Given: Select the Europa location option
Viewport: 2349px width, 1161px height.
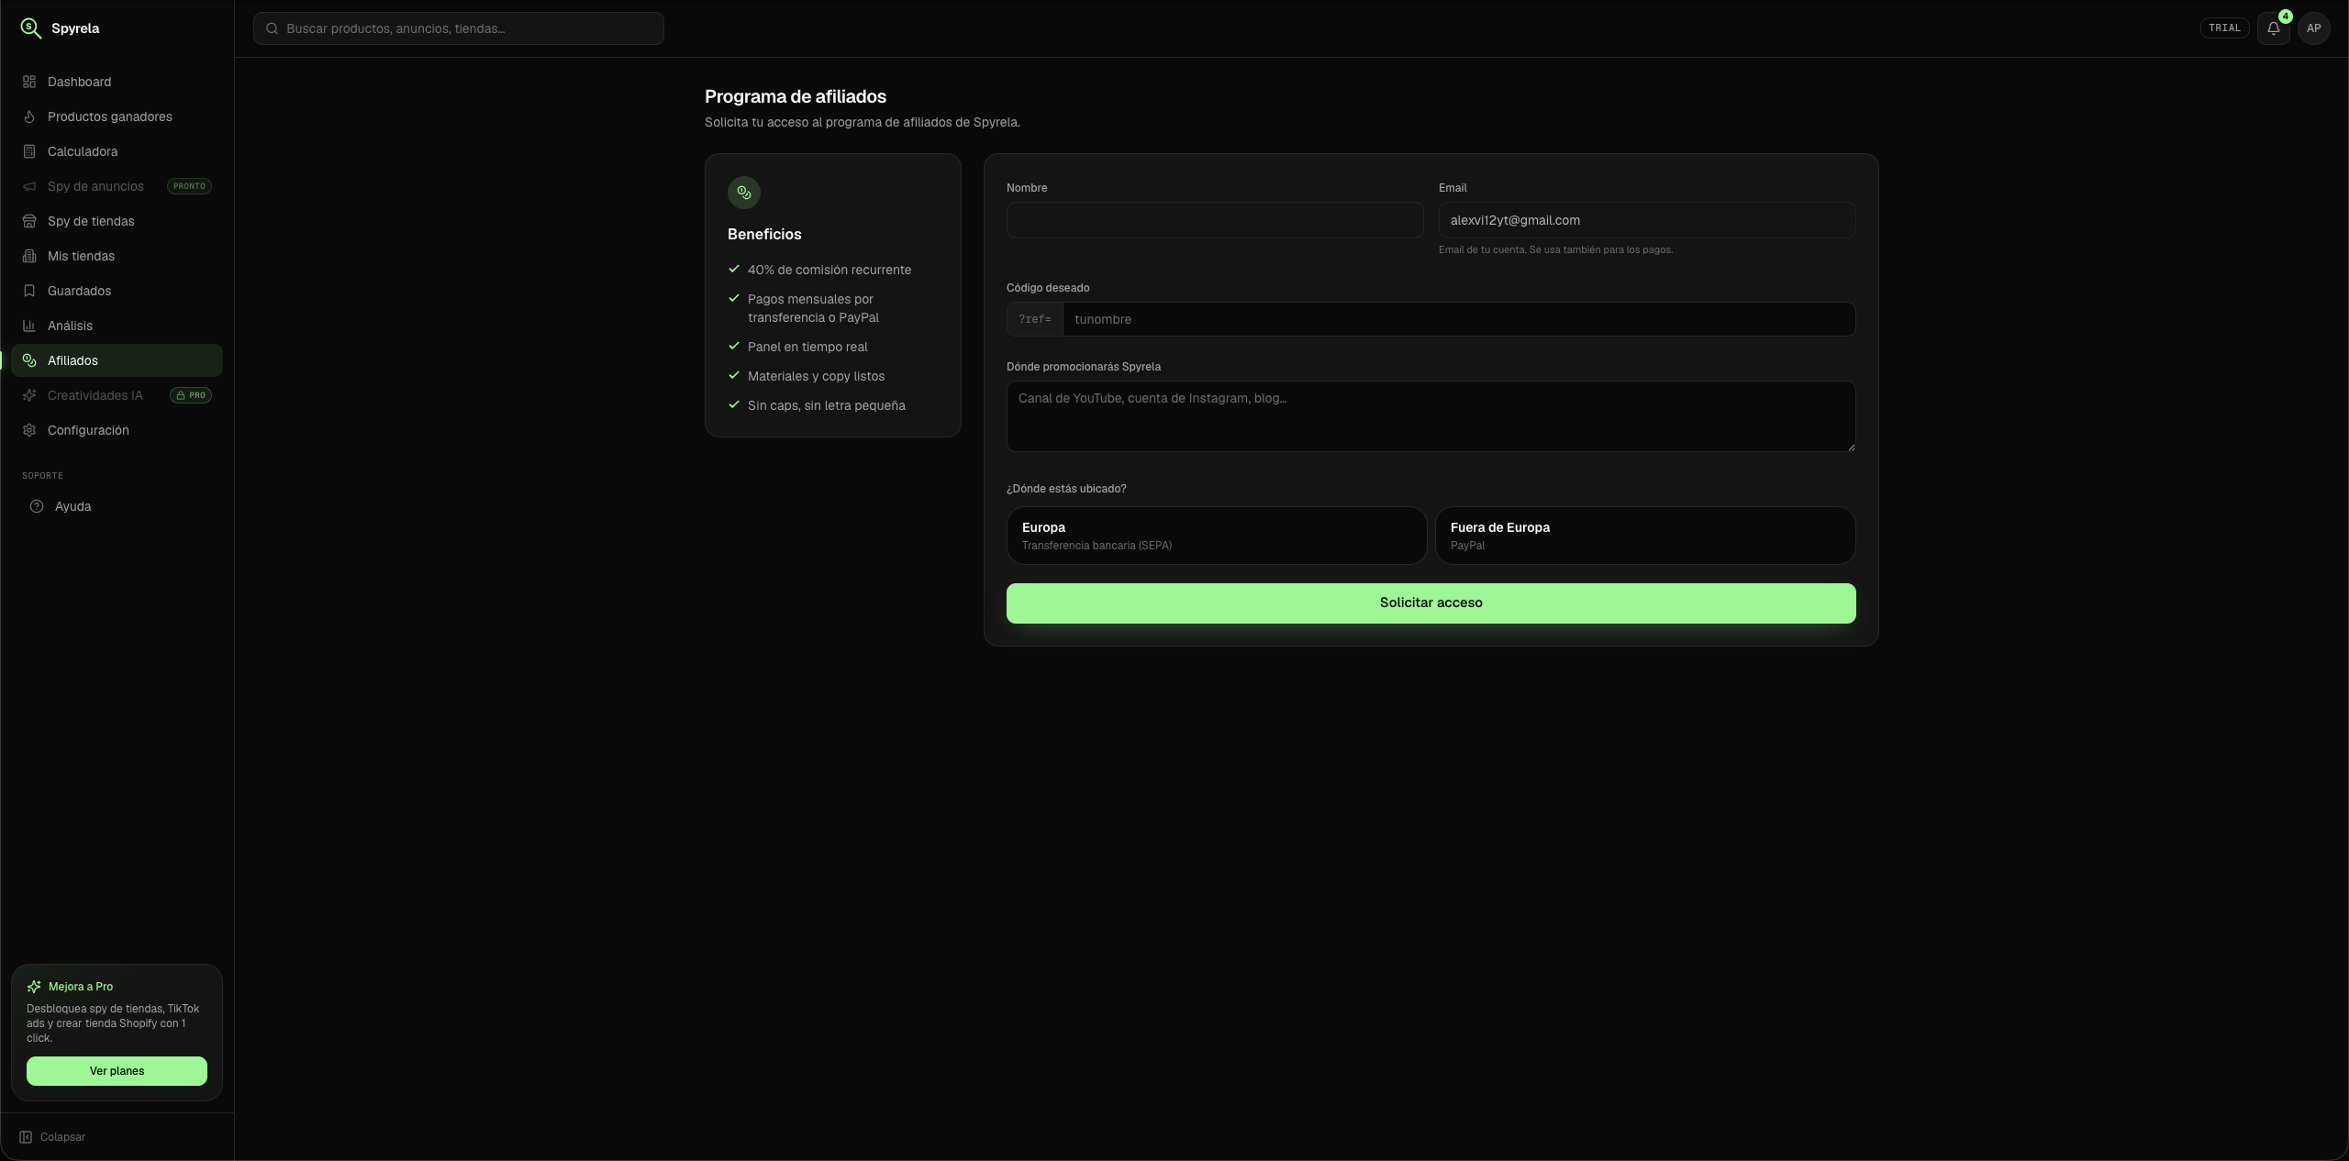Looking at the screenshot, I should (x=1217, y=536).
